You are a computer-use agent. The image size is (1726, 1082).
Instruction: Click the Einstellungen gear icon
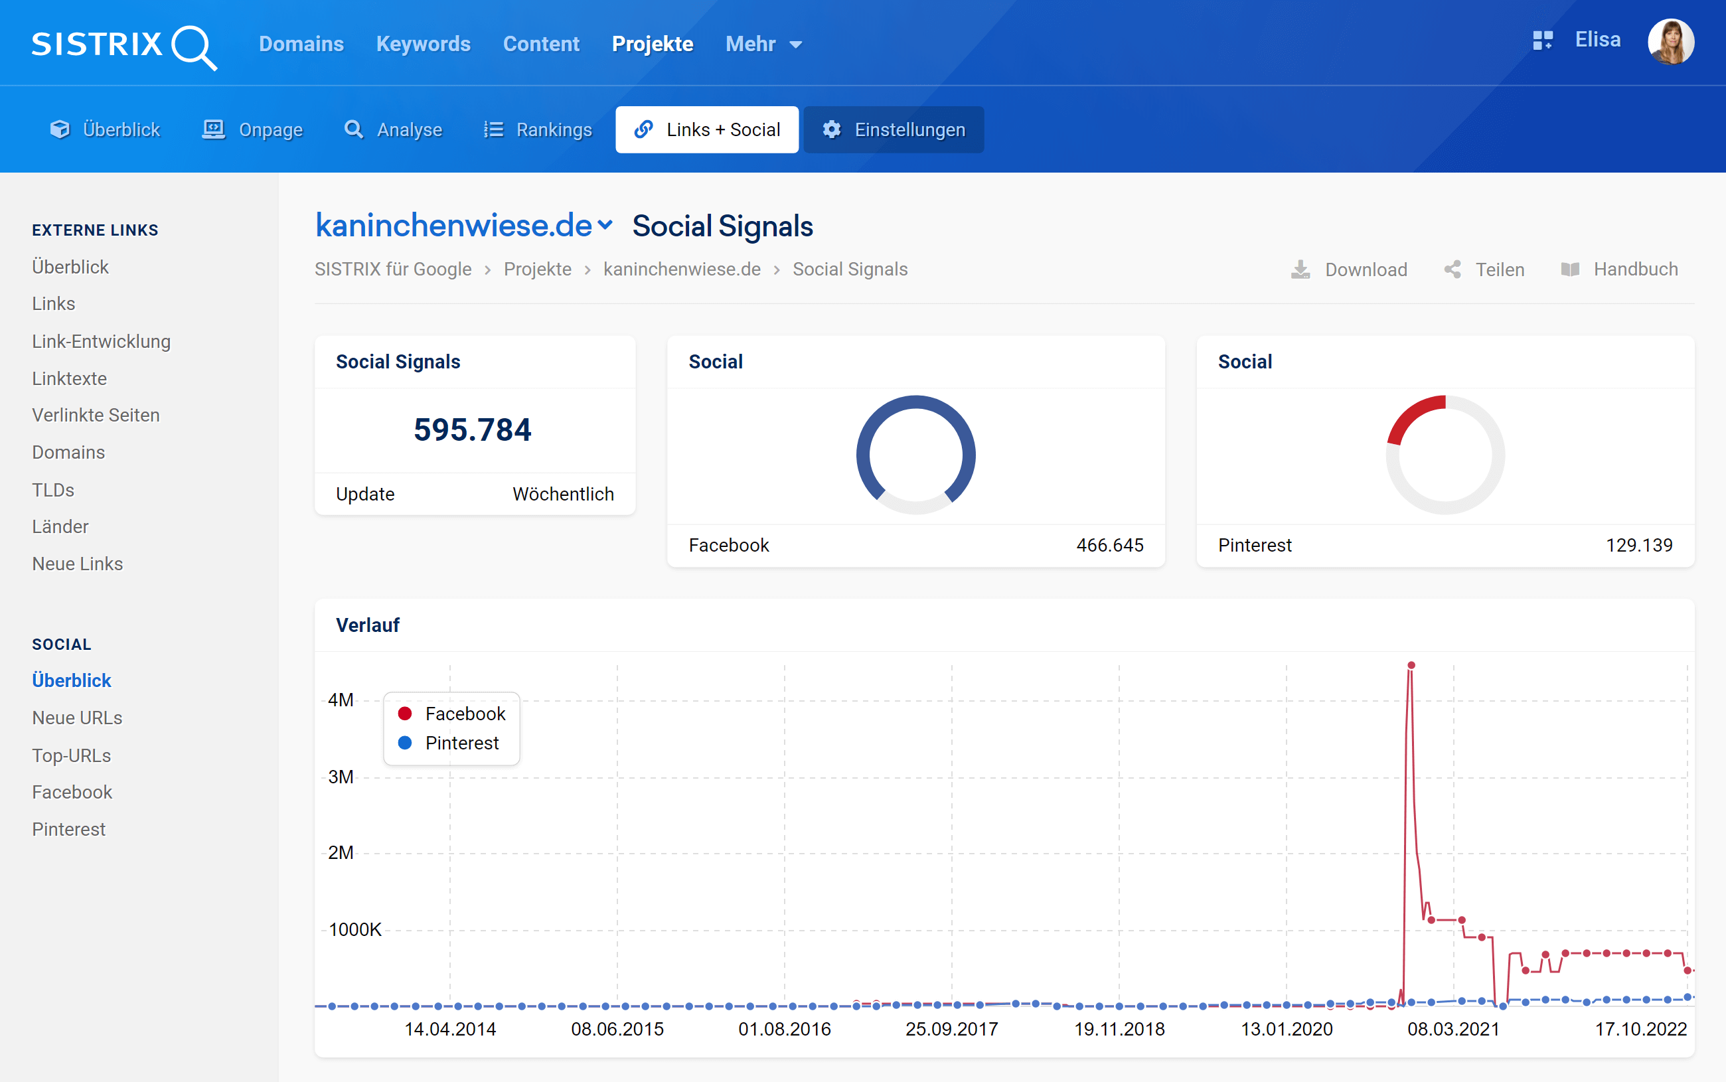coord(830,129)
